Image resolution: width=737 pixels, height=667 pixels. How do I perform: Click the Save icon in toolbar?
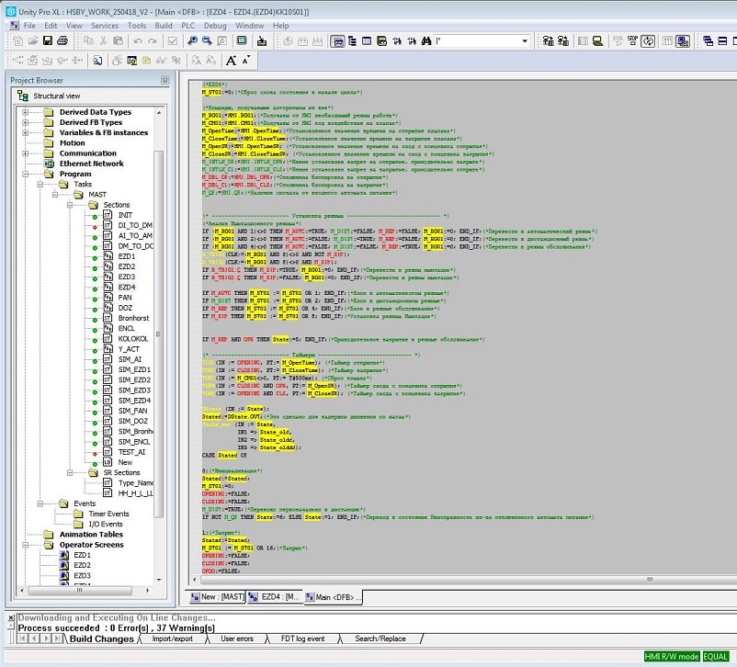(48, 41)
